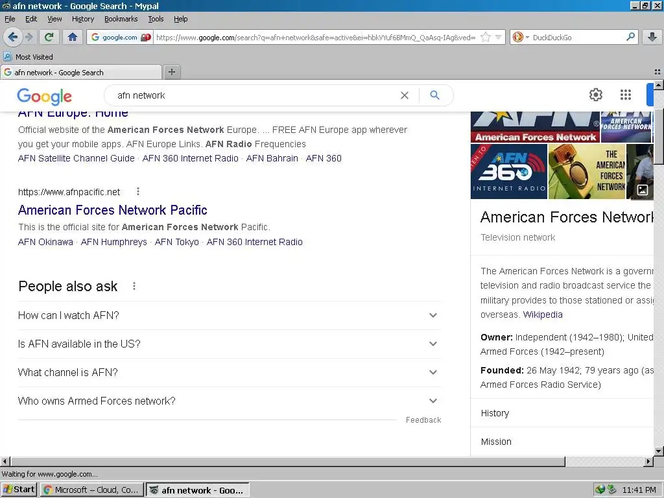Screen dimensions: 664x498
Task: Open AFN Satellite Channel Guide link
Action: point(77,158)
